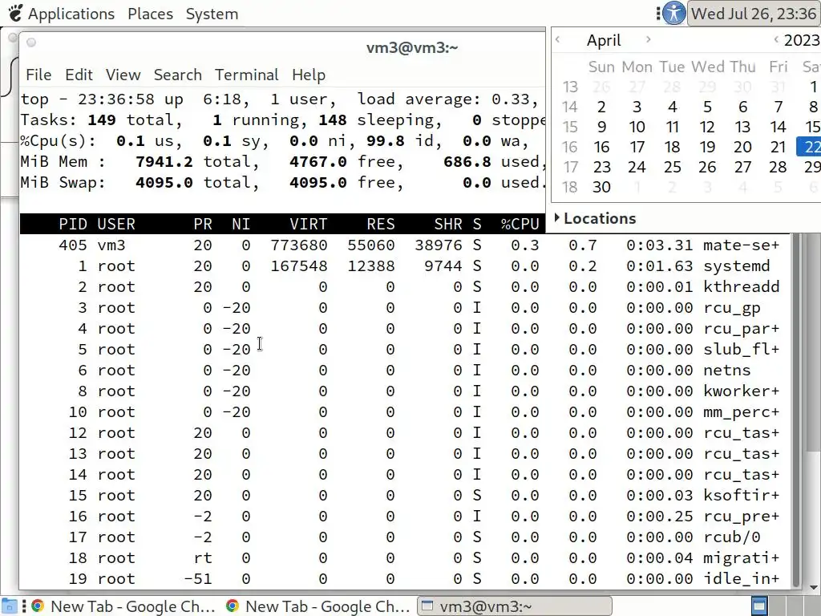Click the mate-se+ process name

click(x=741, y=245)
